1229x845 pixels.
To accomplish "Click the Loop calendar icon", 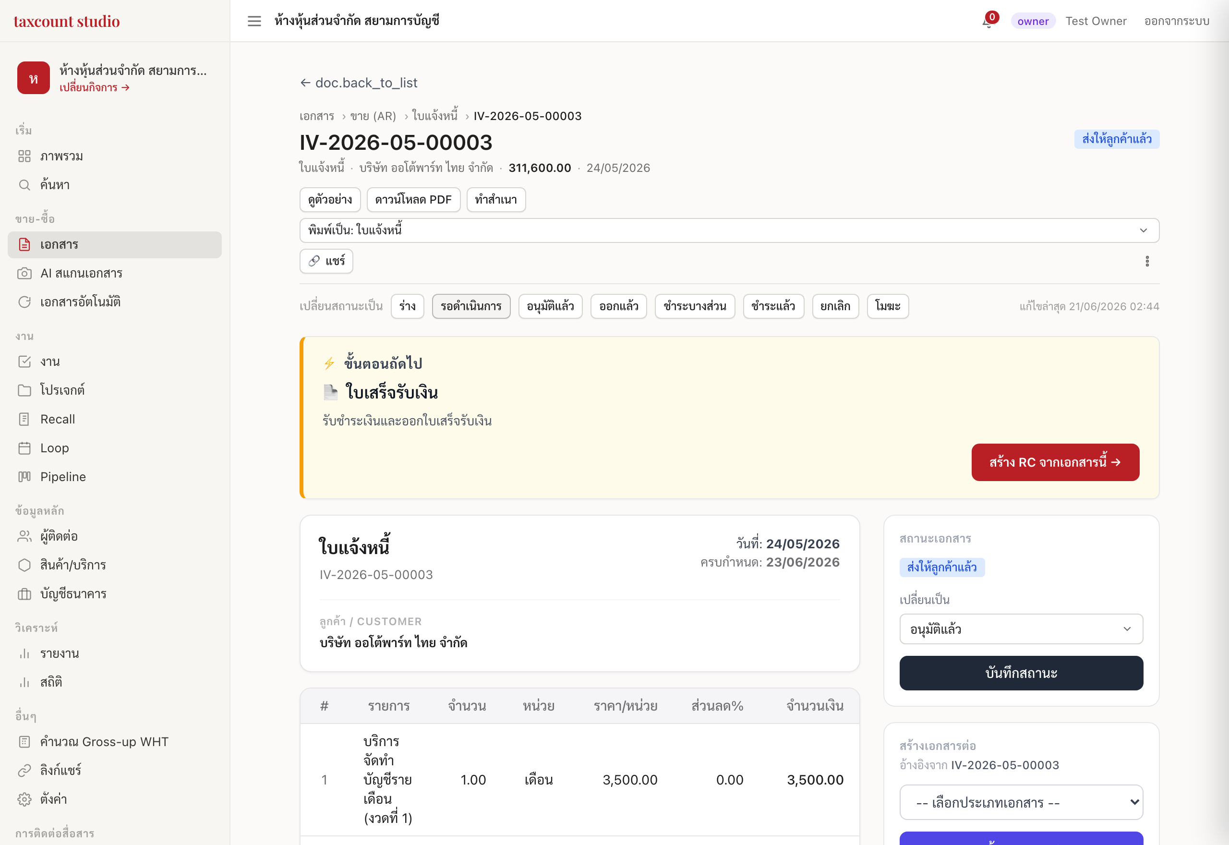I will tap(24, 448).
